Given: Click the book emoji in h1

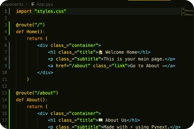Looking at the screenshot, I should coord(101,120).
